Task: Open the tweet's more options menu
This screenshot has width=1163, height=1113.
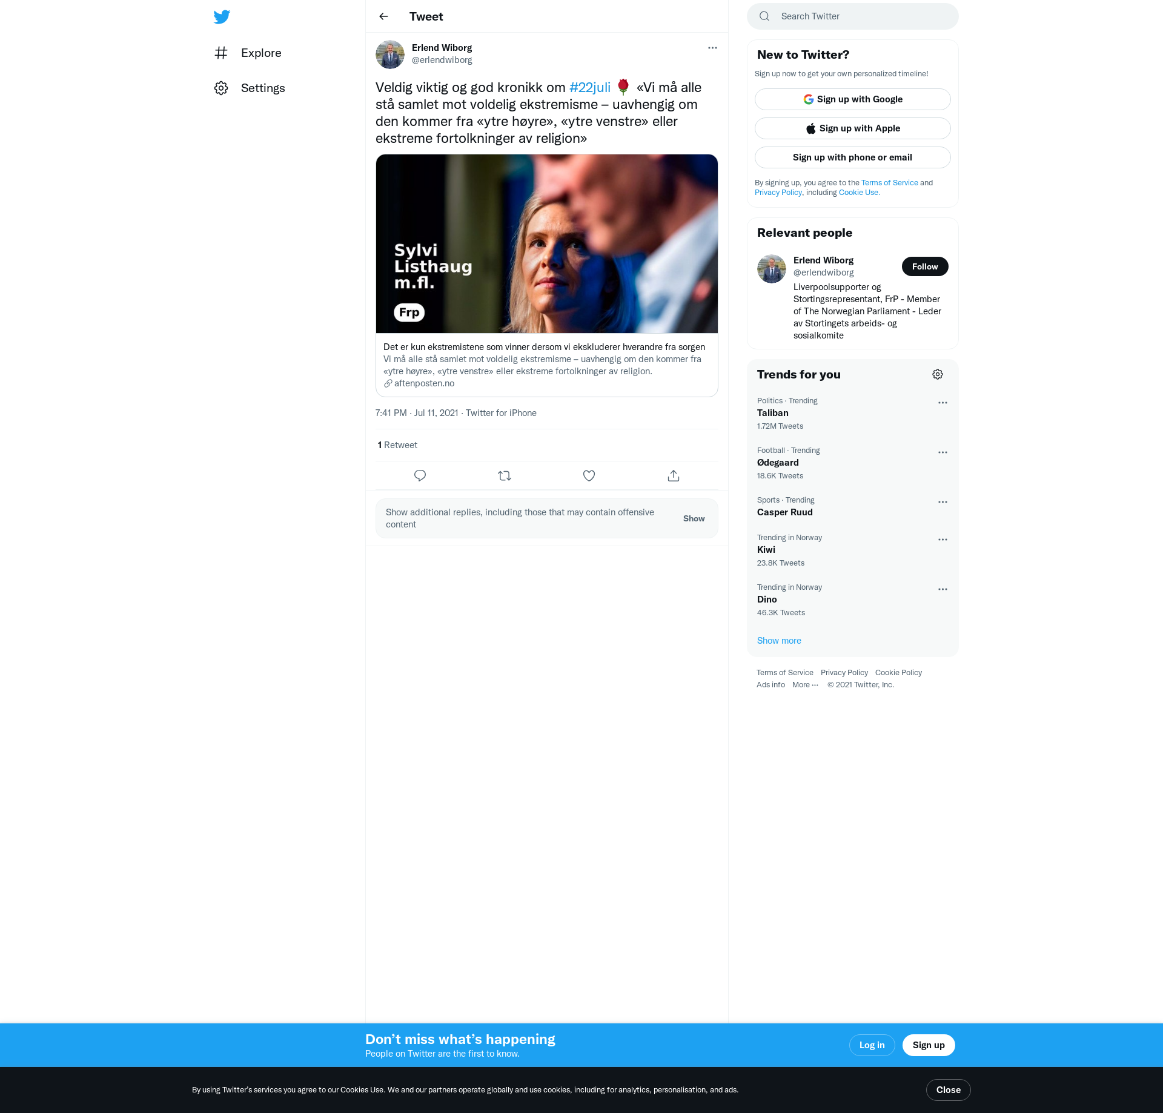Action: [712, 48]
